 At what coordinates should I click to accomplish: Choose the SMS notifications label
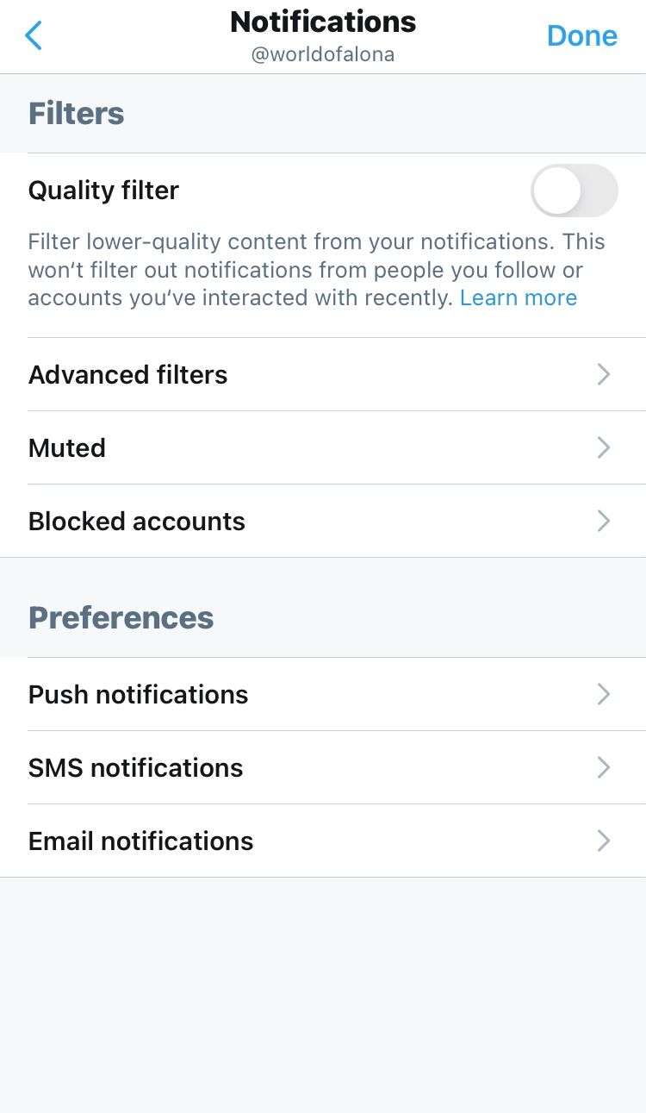pyautogui.click(x=136, y=768)
